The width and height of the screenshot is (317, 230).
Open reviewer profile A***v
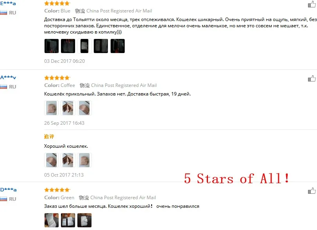[x=8, y=78]
